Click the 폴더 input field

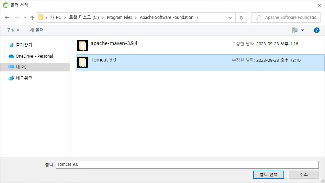point(187,164)
